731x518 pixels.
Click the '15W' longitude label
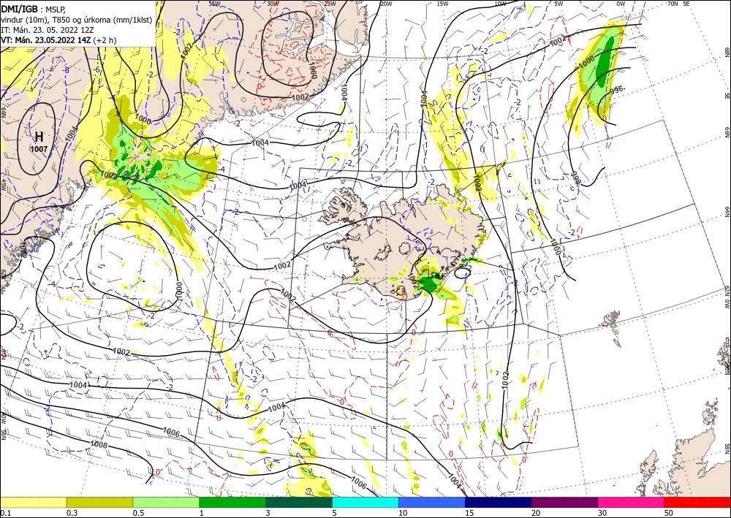(442, 4)
